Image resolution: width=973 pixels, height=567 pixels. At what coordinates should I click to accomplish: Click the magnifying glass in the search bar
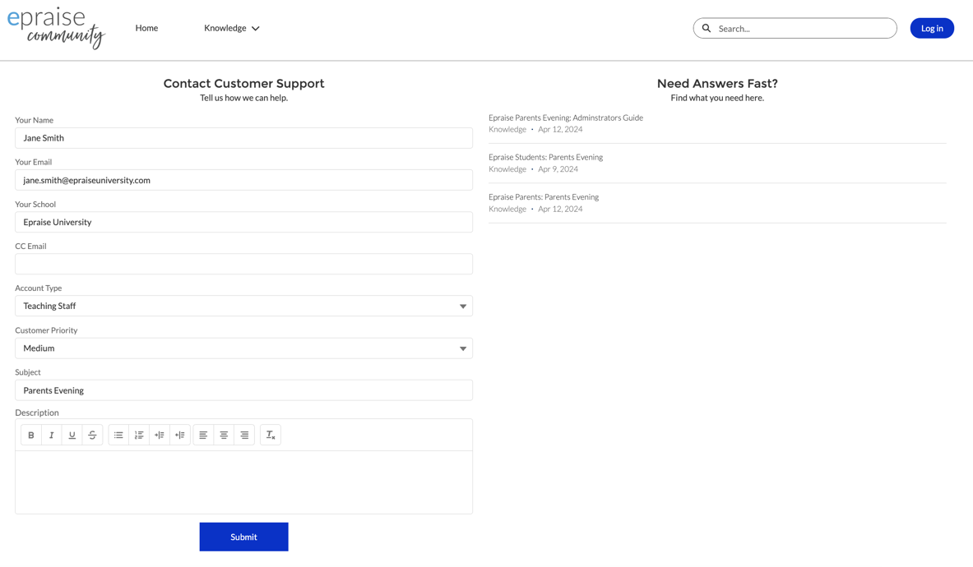click(707, 27)
